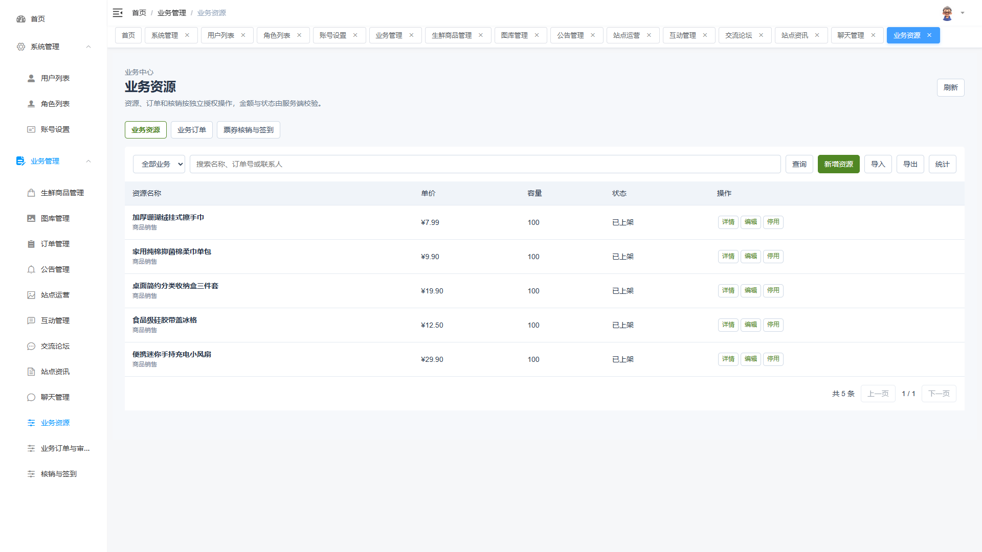Click 业务管理 in the breadcrumb
This screenshot has height=552, width=982.
pyautogui.click(x=172, y=13)
